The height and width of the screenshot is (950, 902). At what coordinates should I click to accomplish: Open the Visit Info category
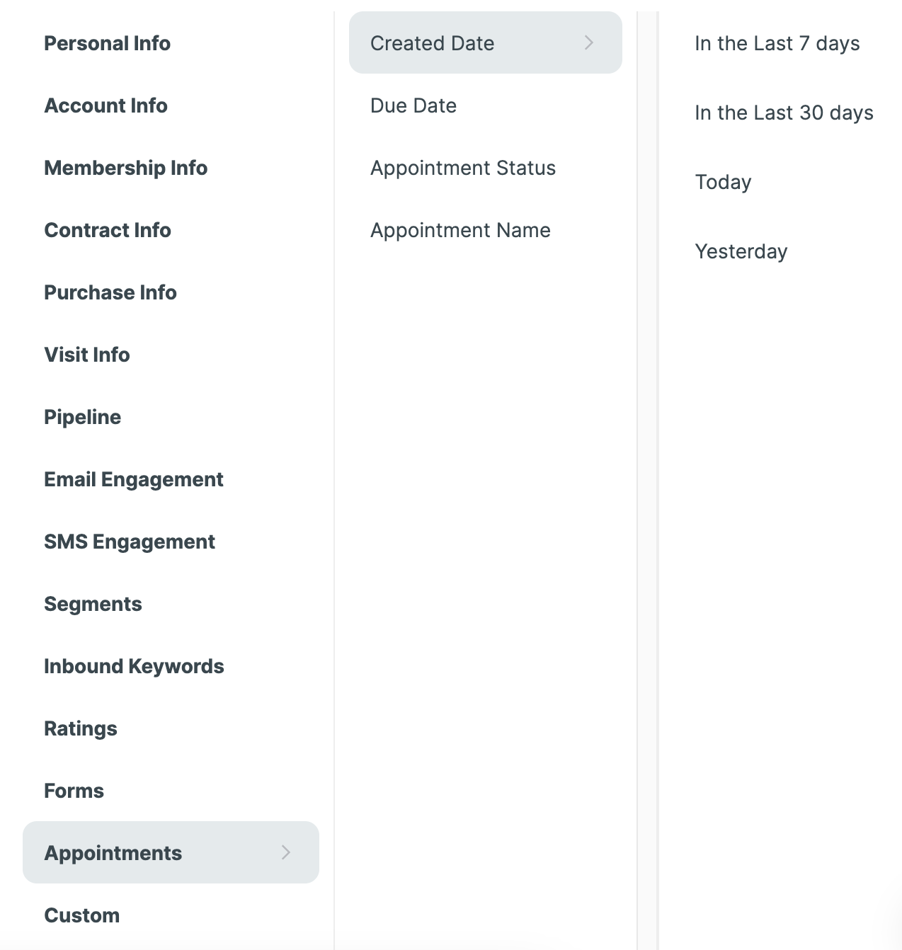click(87, 355)
